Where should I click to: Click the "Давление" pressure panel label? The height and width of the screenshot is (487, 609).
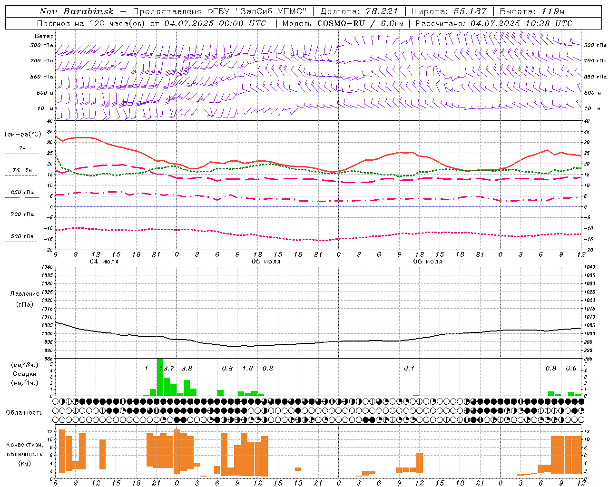[25, 294]
